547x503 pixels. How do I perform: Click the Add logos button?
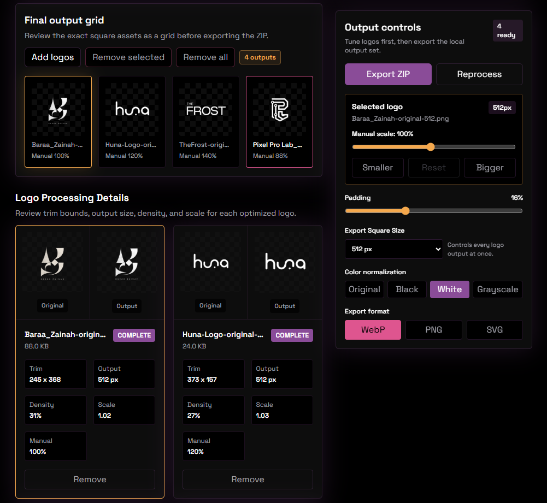coord(52,57)
